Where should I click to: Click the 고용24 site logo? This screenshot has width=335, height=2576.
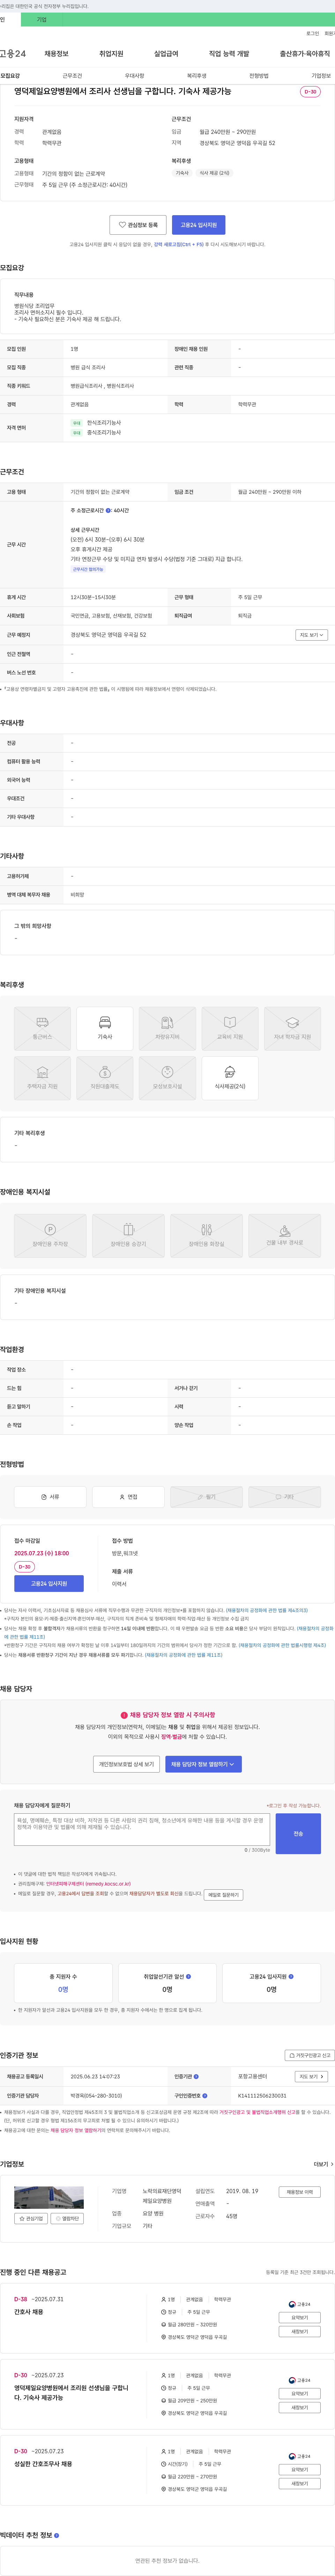13,54
